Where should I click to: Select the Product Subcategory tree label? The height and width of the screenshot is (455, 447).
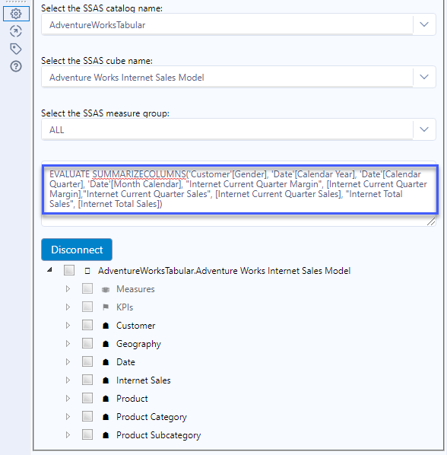159,435
